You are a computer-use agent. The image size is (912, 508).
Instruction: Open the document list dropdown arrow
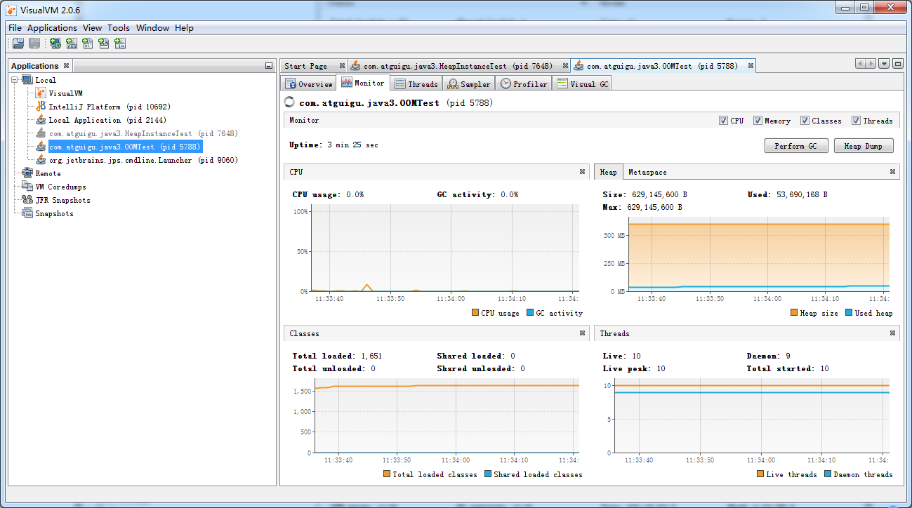[884, 64]
